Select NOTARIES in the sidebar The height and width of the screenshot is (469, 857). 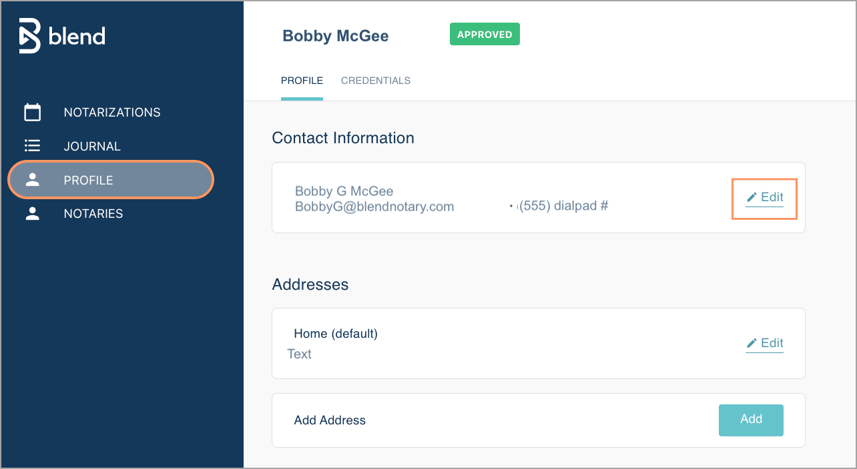click(93, 213)
